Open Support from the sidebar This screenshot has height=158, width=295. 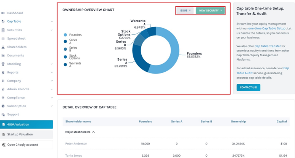click(x=13, y=114)
